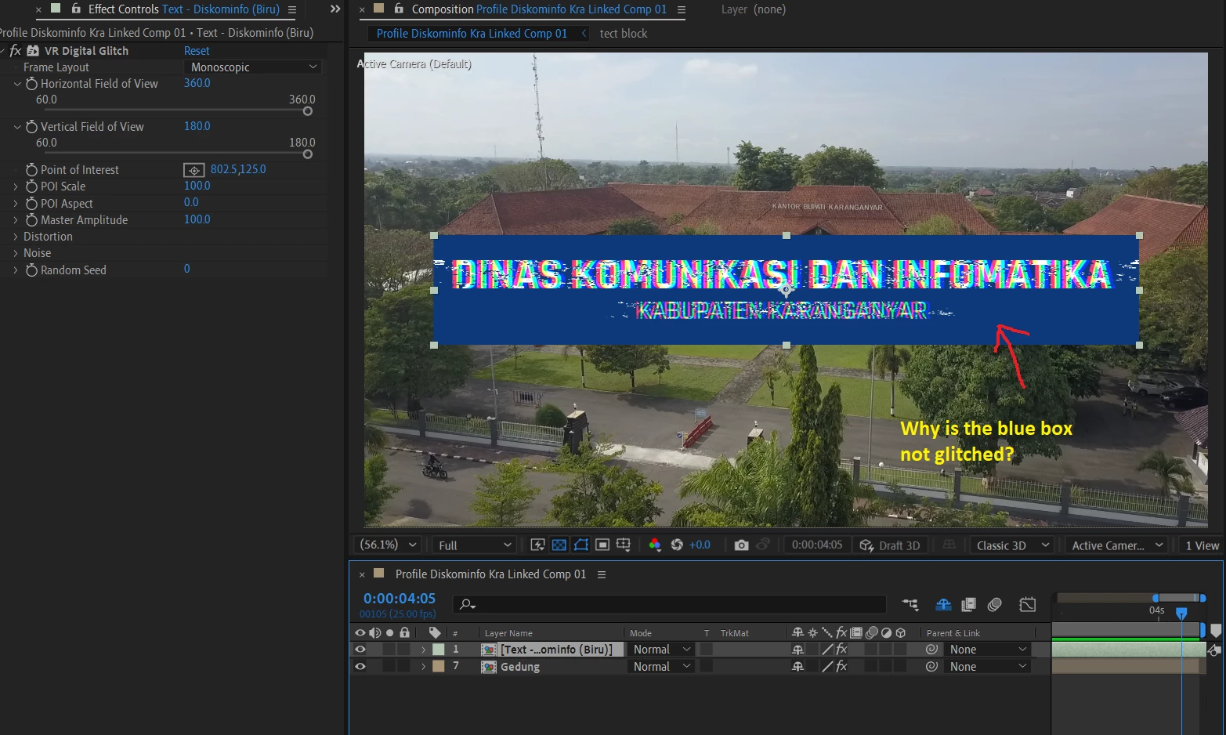Expand the Gedung layer properties
This screenshot has width=1226, height=735.
(x=424, y=667)
